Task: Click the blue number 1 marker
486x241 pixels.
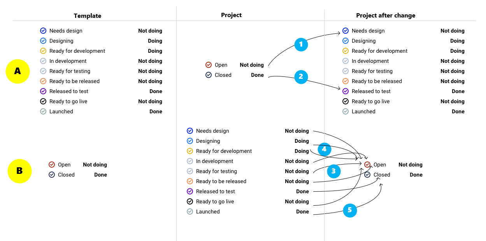Action: pos(301,45)
